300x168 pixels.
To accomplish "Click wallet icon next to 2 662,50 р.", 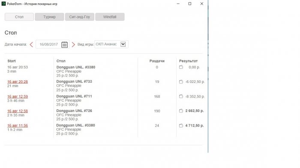I will (x=181, y=111).
